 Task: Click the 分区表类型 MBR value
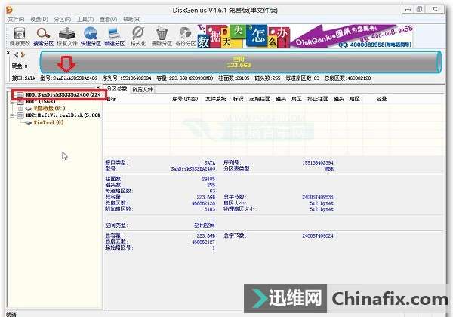point(329,168)
